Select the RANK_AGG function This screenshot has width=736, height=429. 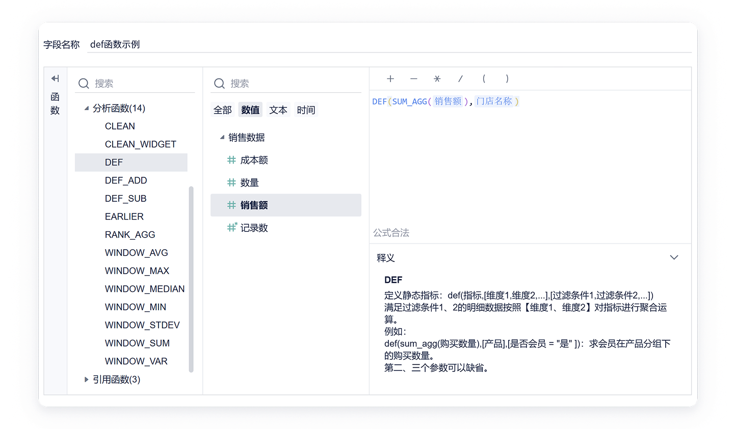131,235
